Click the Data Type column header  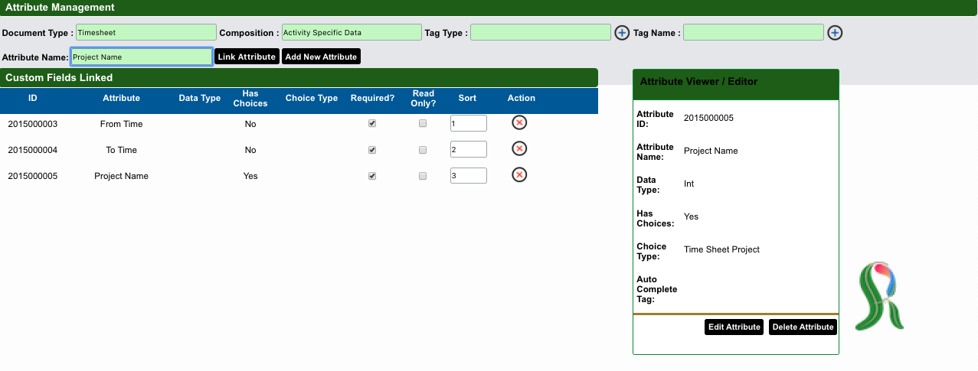pyautogui.click(x=200, y=98)
